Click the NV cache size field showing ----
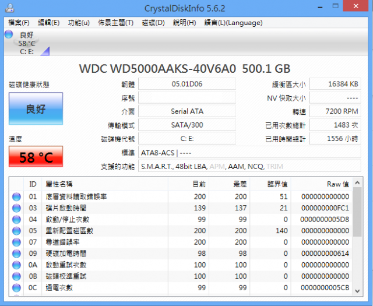This screenshot has height=306, width=373. pos(335,98)
